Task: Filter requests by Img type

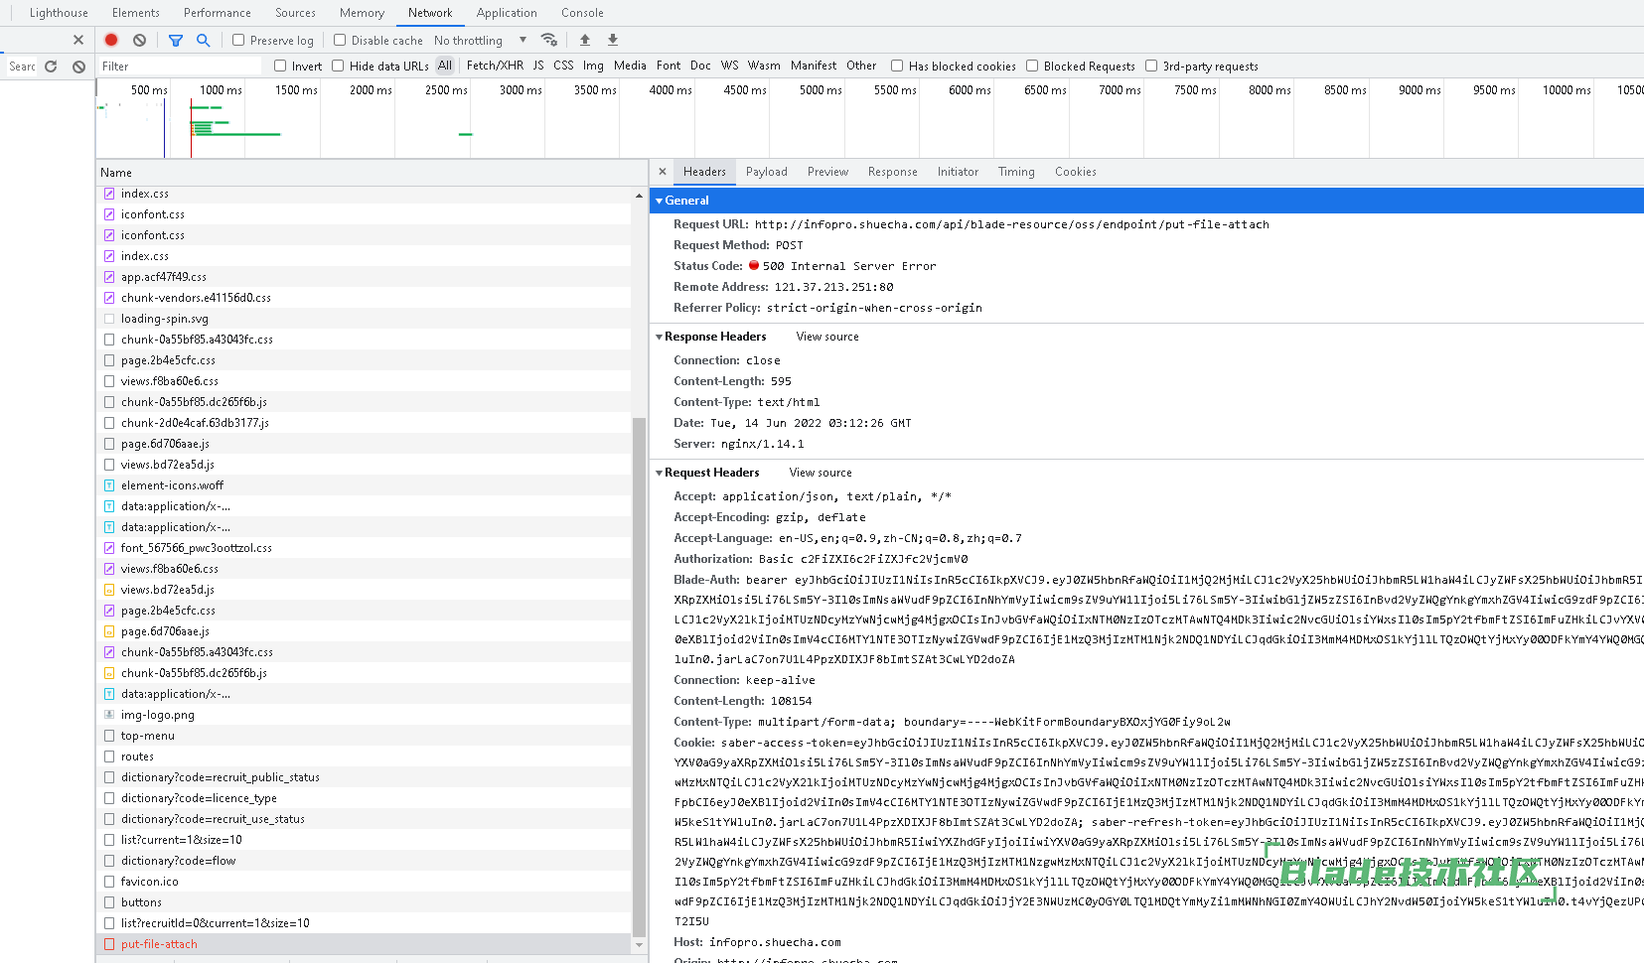Action: pos(593,66)
